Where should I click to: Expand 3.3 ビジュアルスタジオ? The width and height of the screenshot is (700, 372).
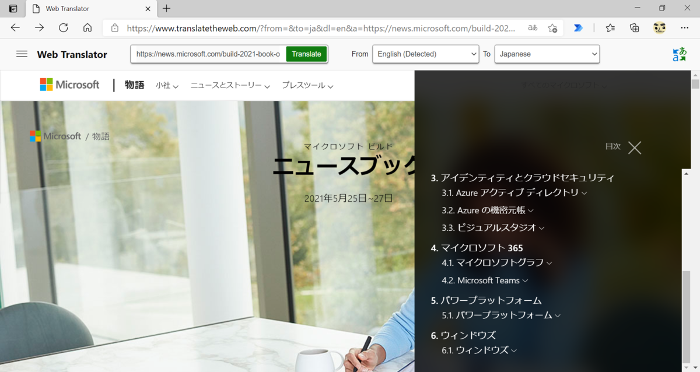[494, 227]
